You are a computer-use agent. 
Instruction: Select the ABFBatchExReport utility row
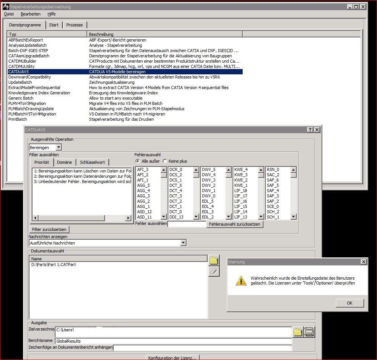125,40
